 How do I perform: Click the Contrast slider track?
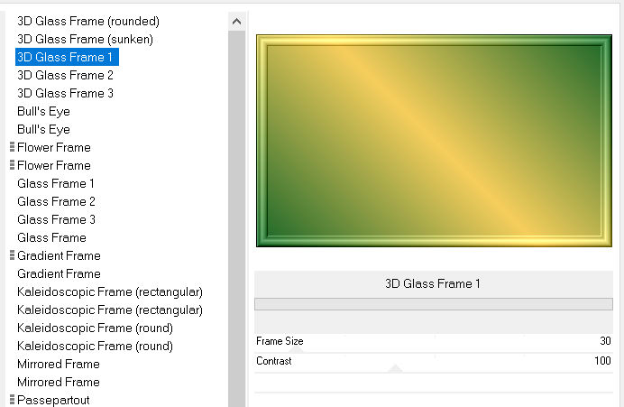coord(433,361)
